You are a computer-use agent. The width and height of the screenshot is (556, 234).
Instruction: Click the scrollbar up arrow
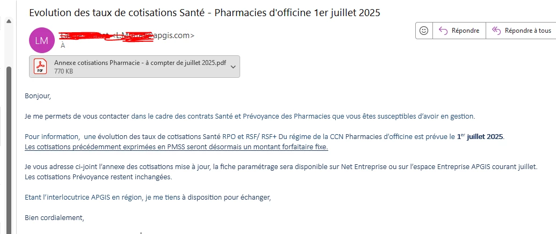click(9, 22)
